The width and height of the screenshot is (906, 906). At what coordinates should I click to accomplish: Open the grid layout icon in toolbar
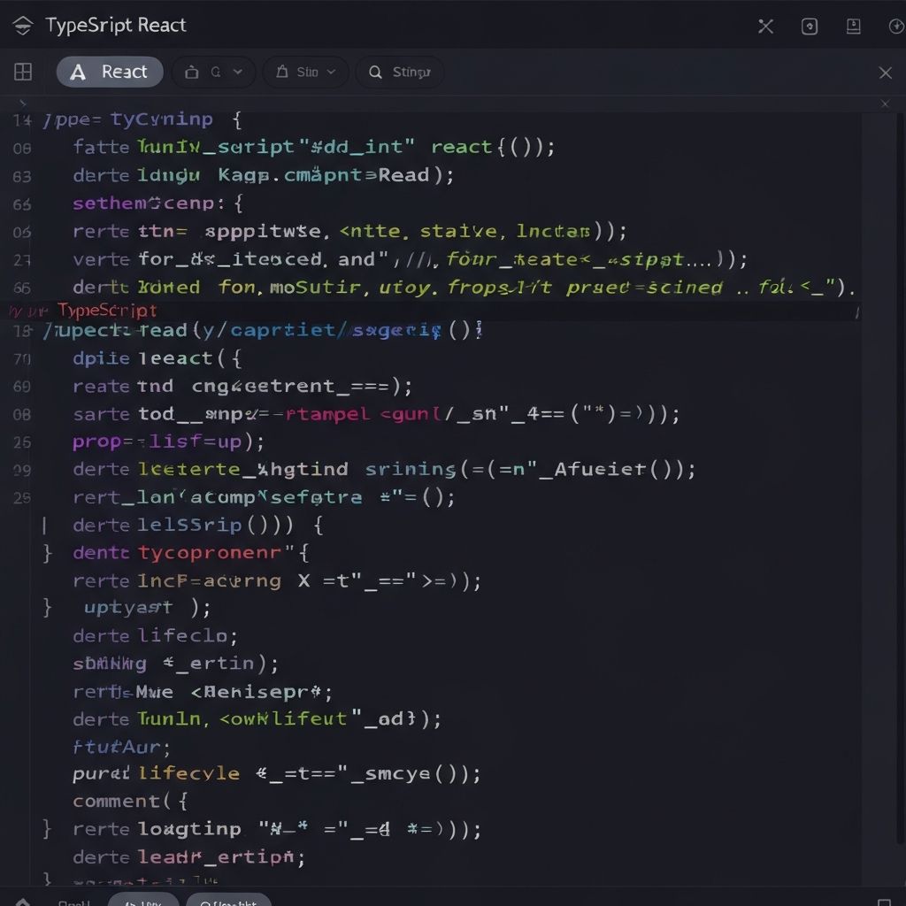(23, 73)
